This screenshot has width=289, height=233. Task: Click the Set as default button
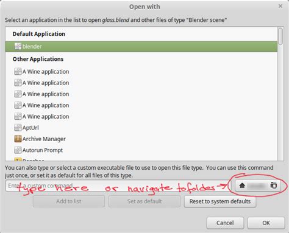(x=144, y=201)
